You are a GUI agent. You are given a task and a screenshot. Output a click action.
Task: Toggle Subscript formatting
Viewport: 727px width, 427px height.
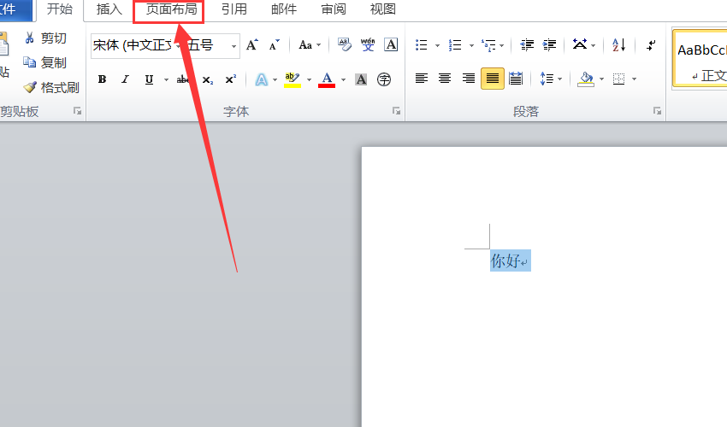(x=208, y=79)
